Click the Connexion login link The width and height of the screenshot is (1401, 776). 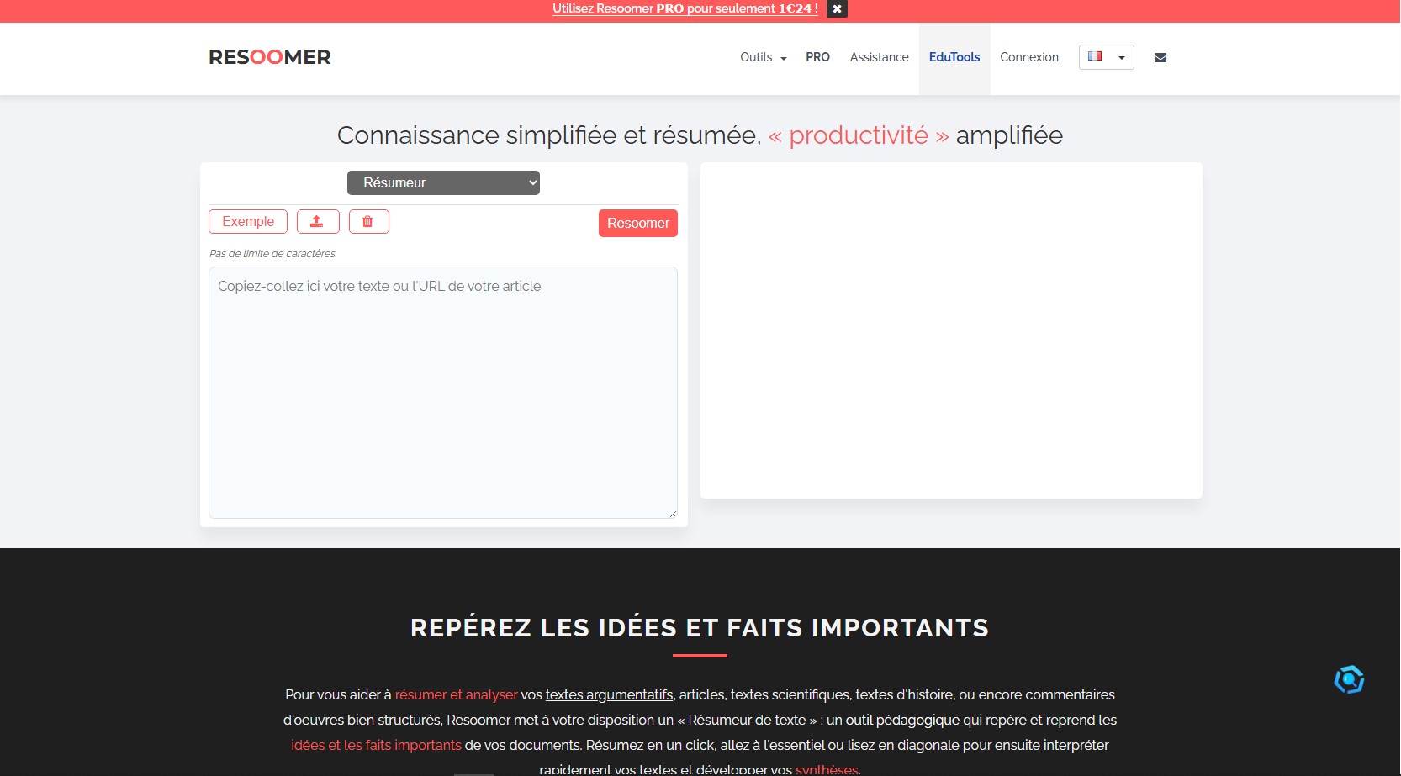[1028, 57]
